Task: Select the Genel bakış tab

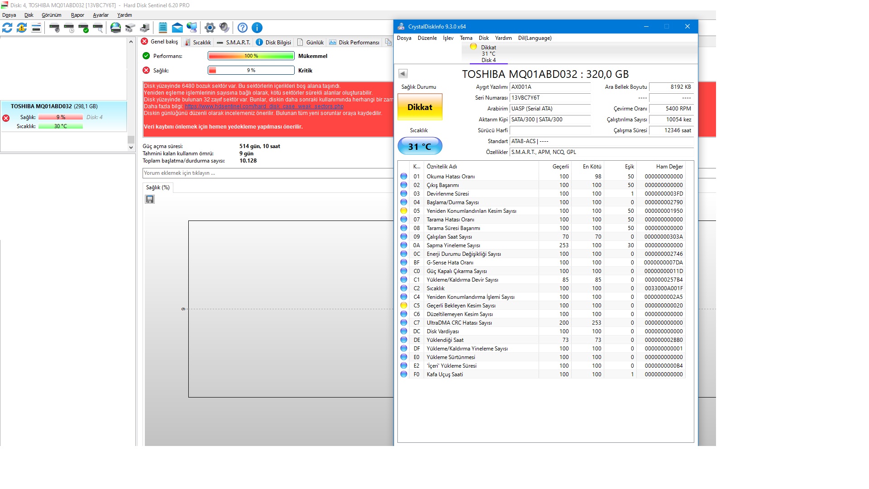Action: (160, 42)
